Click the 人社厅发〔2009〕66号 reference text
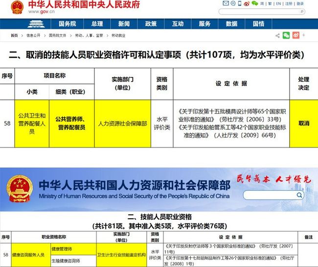This screenshot has height=267, width=318. 246,135
